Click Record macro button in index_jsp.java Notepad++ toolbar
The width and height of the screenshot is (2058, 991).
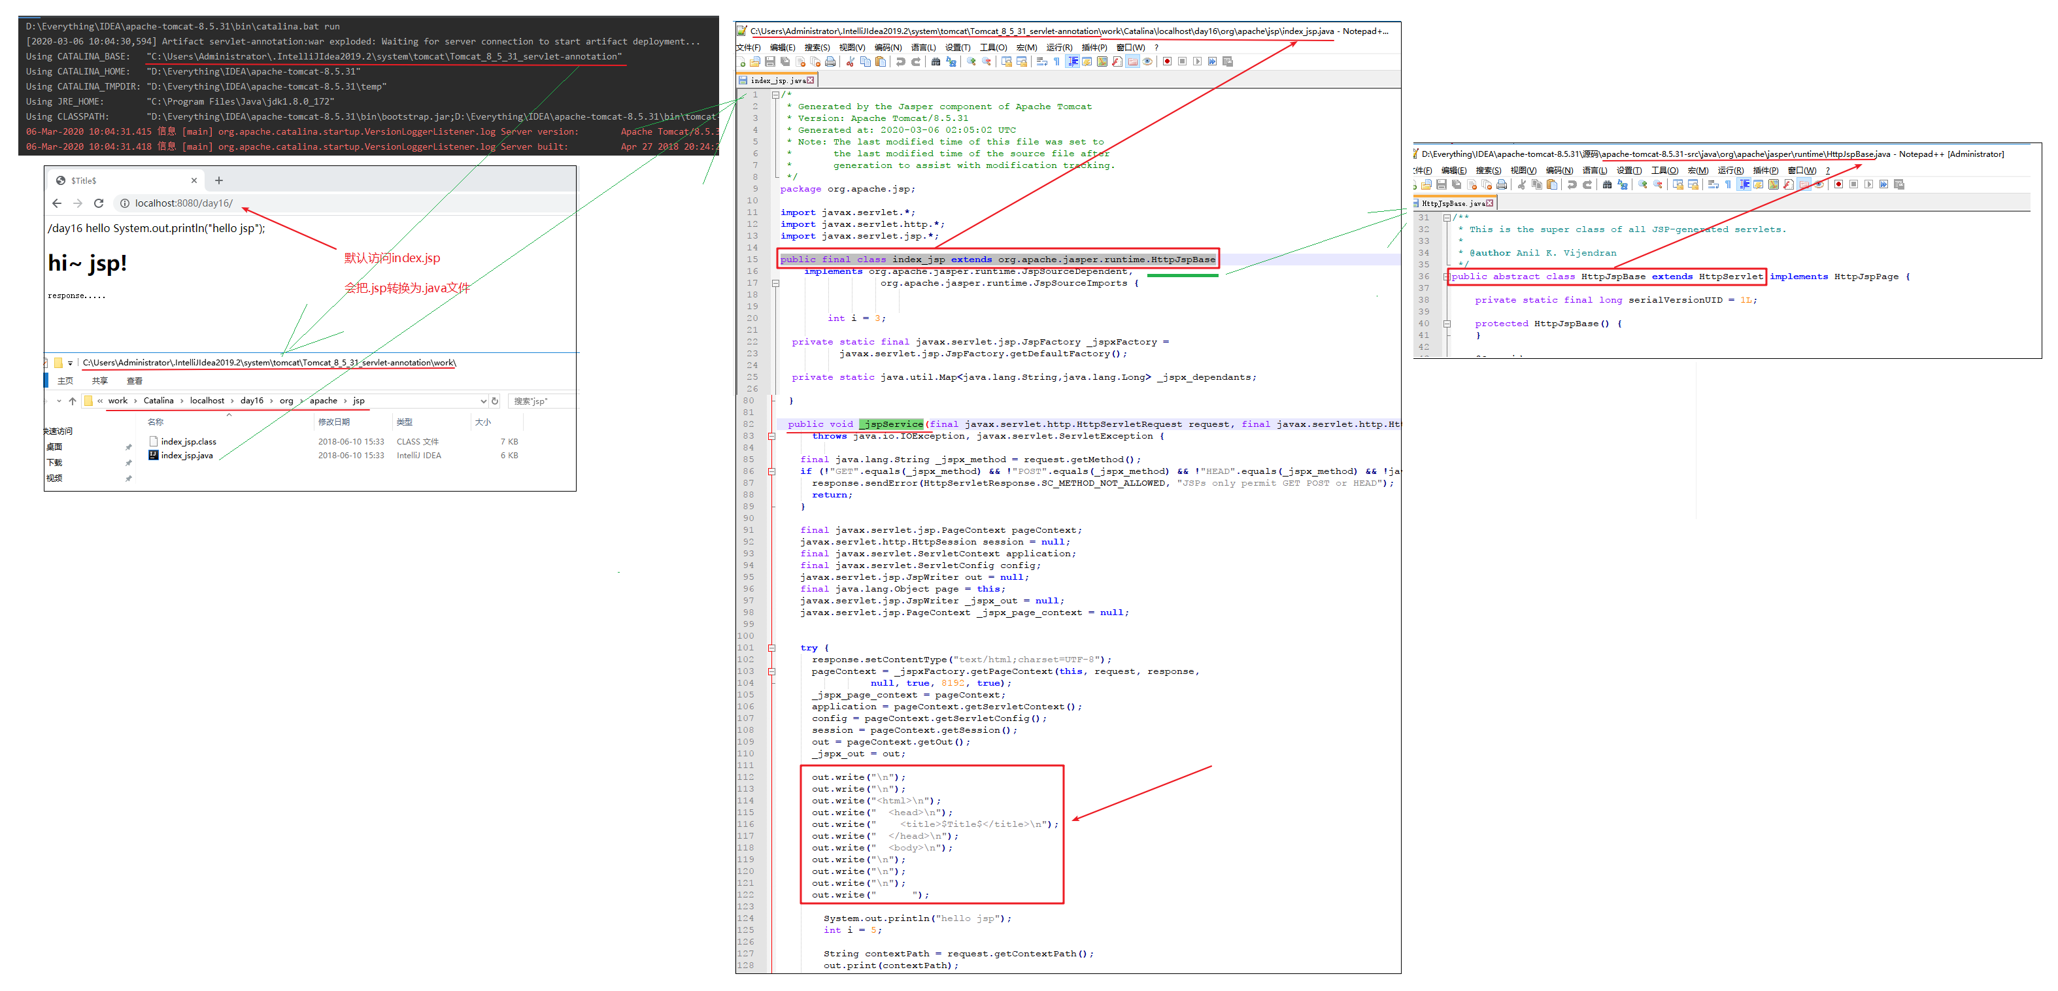[x=1167, y=61]
